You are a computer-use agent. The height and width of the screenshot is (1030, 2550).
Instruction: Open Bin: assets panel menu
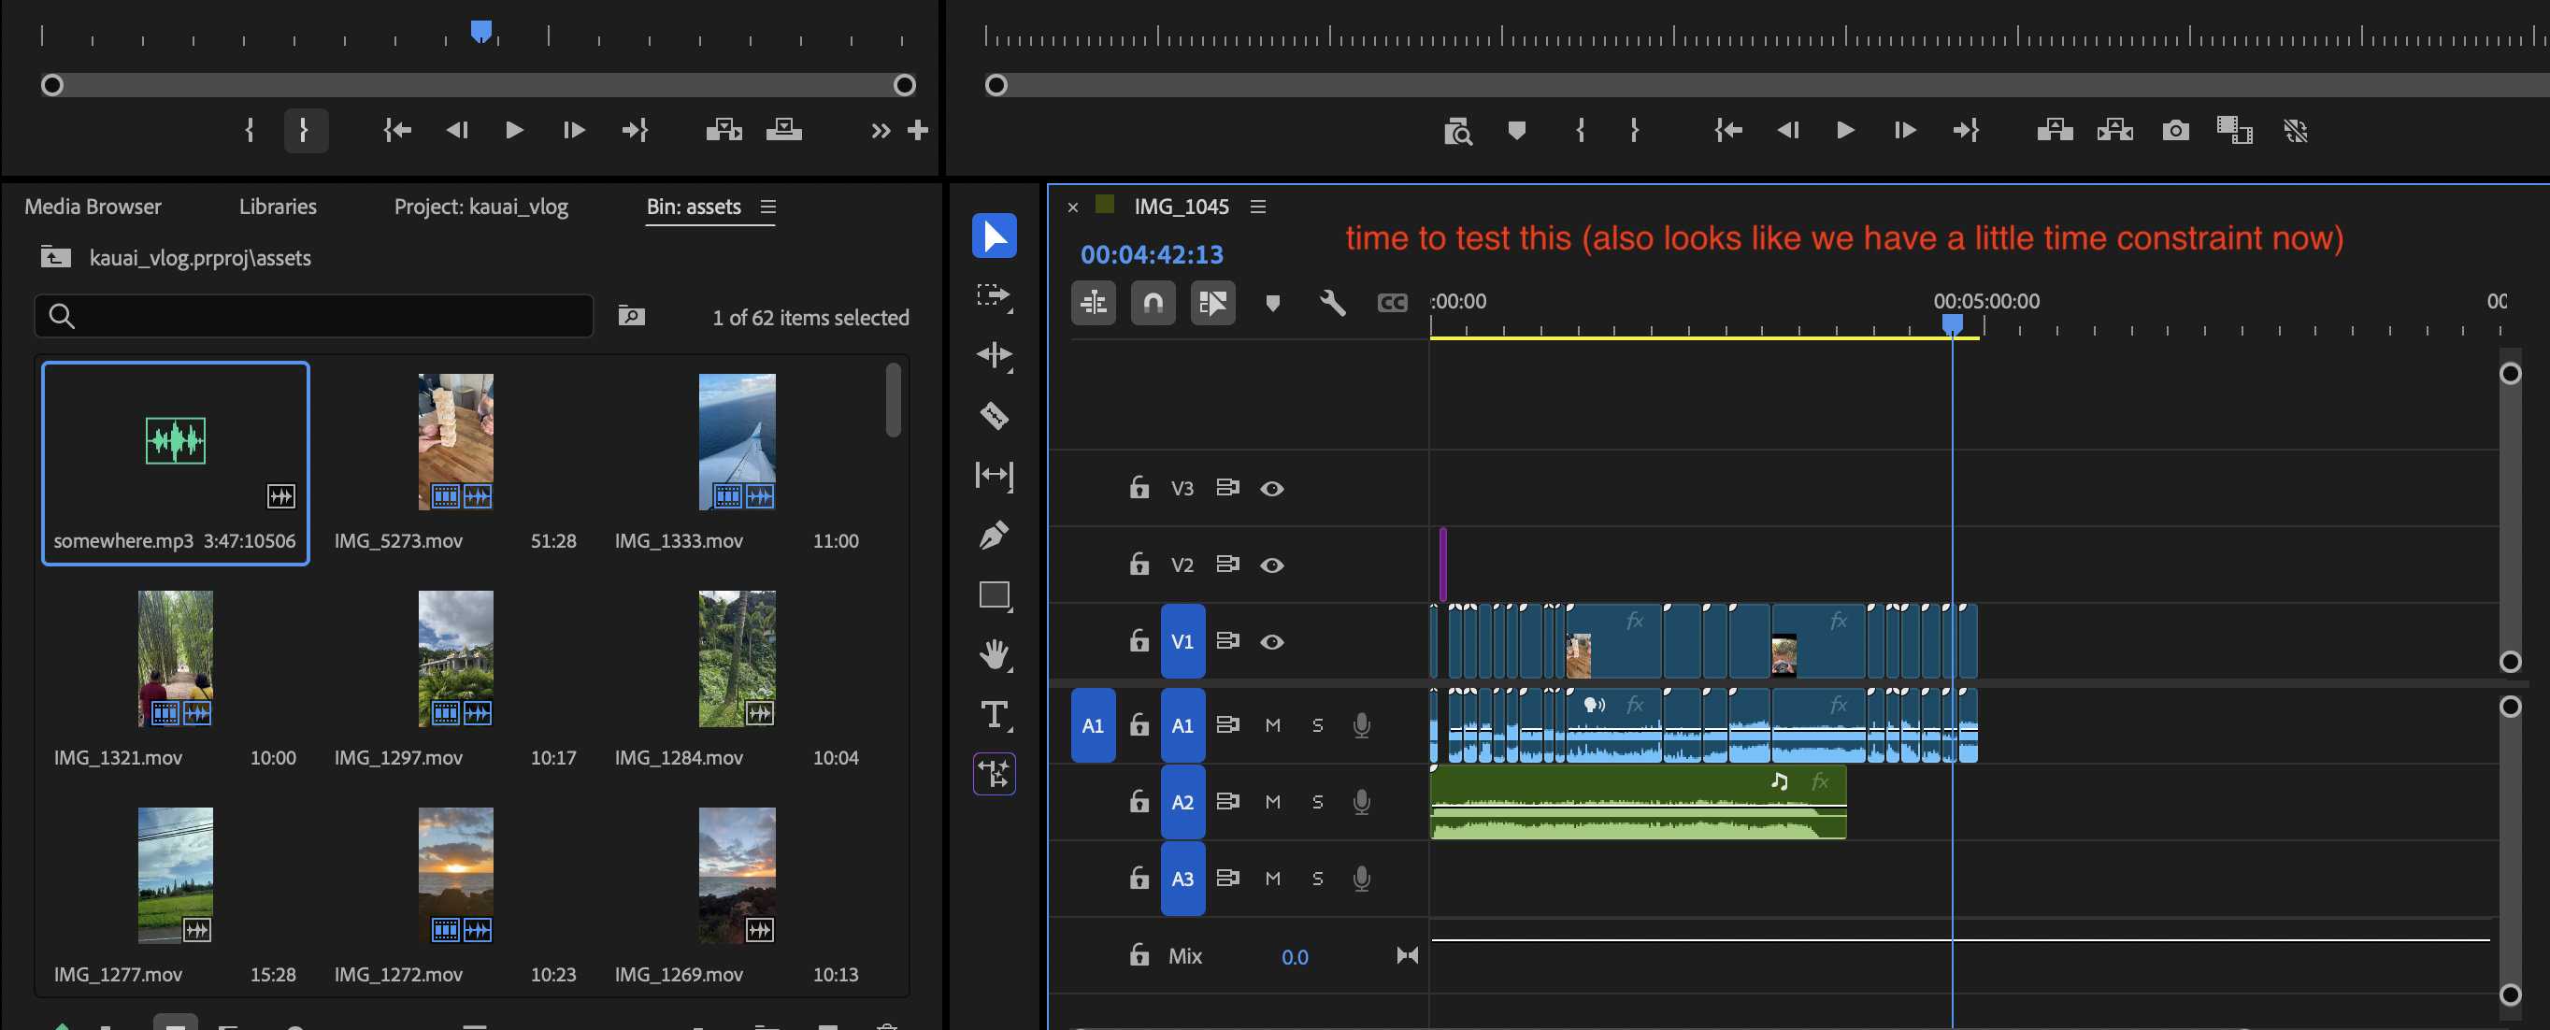click(x=768, y=207)
